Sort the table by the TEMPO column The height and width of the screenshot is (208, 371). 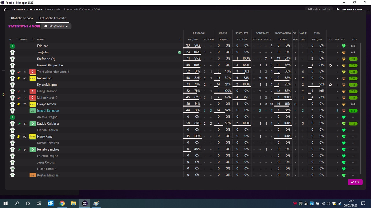point(22,40)
